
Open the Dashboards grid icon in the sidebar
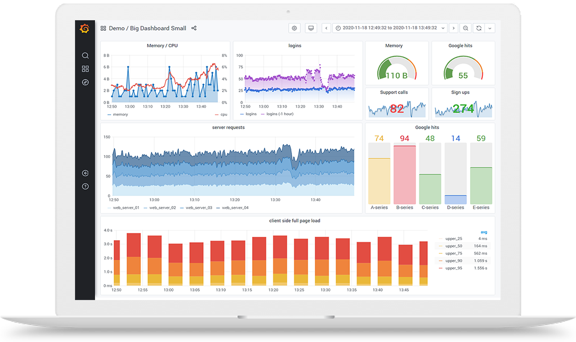click(85, 69)
